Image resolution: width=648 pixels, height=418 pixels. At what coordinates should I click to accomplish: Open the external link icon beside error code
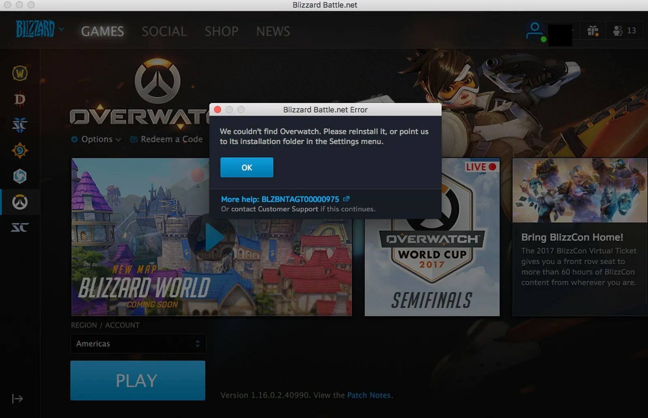[346, 199]
